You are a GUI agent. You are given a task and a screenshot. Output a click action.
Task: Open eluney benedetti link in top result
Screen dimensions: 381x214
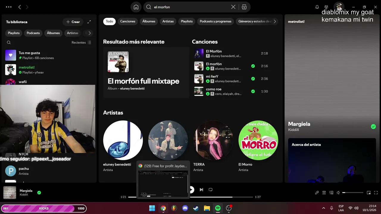[x=132, y=89]
